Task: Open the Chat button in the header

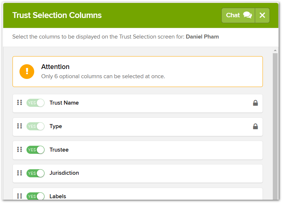Action: point(238,15)
